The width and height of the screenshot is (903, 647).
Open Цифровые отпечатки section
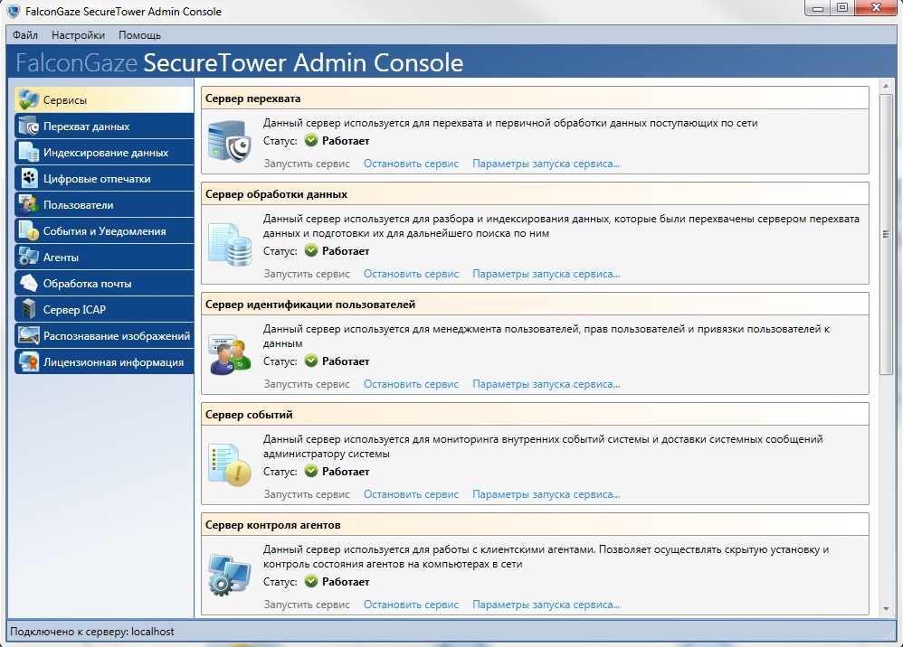click(x=104, y=178)
